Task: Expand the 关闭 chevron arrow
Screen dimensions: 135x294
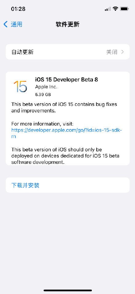Action: [x=122, y=52]
